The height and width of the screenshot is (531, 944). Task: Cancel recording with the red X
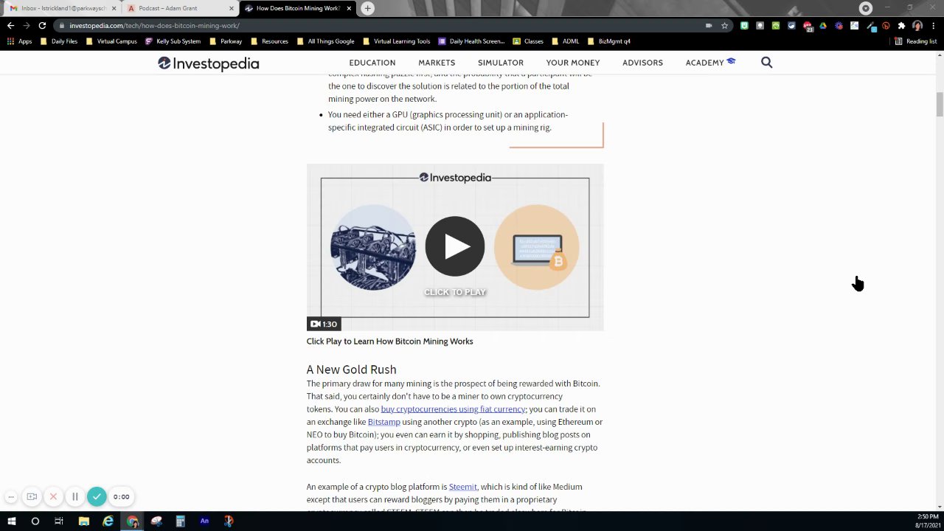53,496
